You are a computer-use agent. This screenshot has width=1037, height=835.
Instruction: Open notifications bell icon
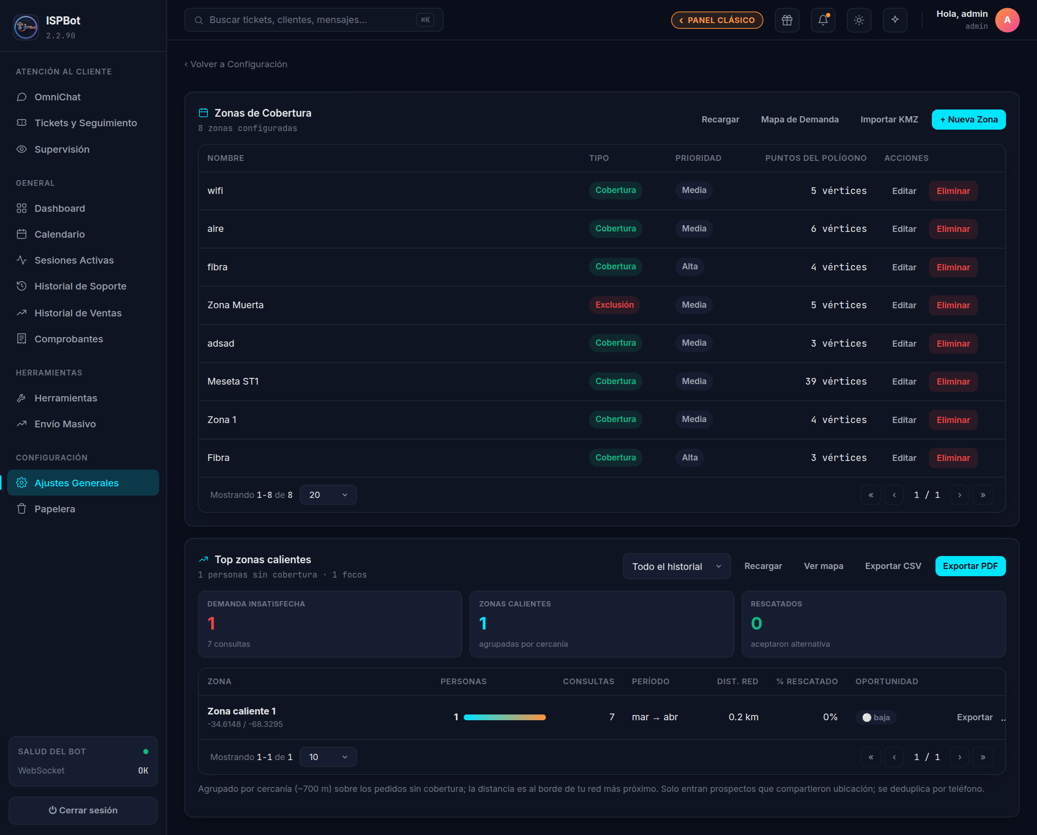[823, 20]
